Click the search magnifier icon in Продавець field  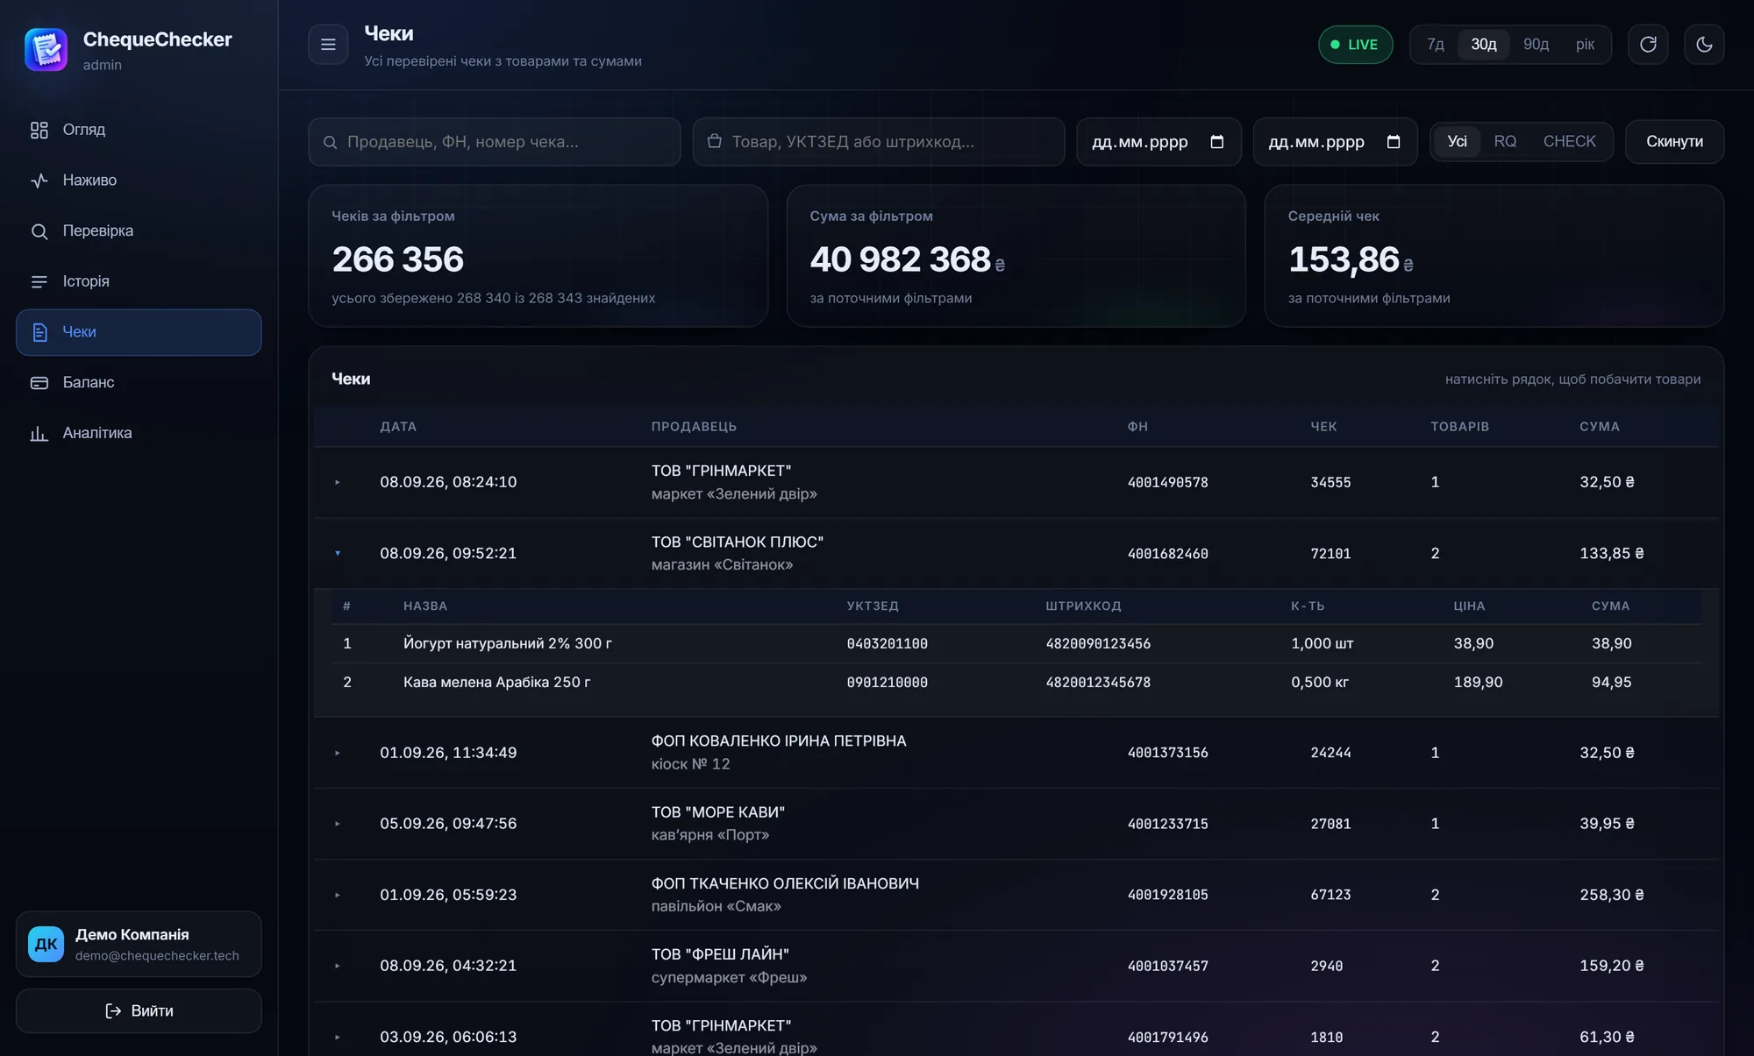click(330, 142)
